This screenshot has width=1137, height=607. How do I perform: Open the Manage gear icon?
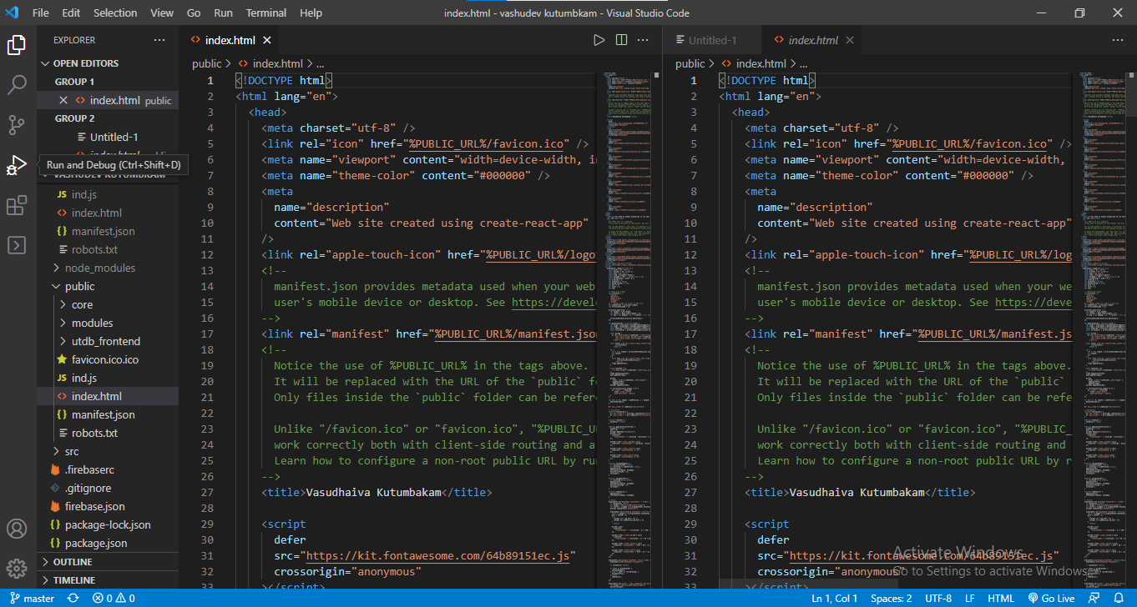click(x=17, y=569)
